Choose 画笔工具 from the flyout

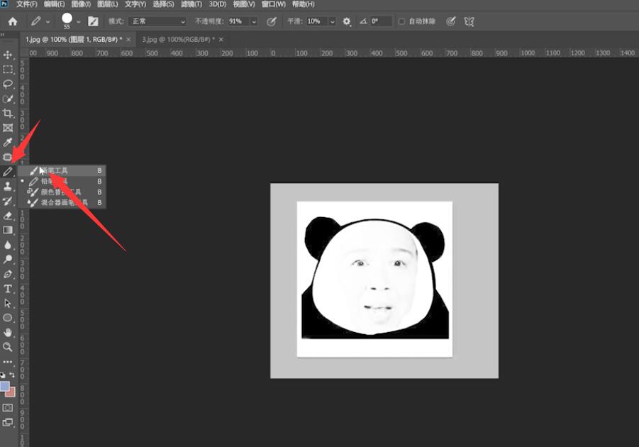click(62, 171)
